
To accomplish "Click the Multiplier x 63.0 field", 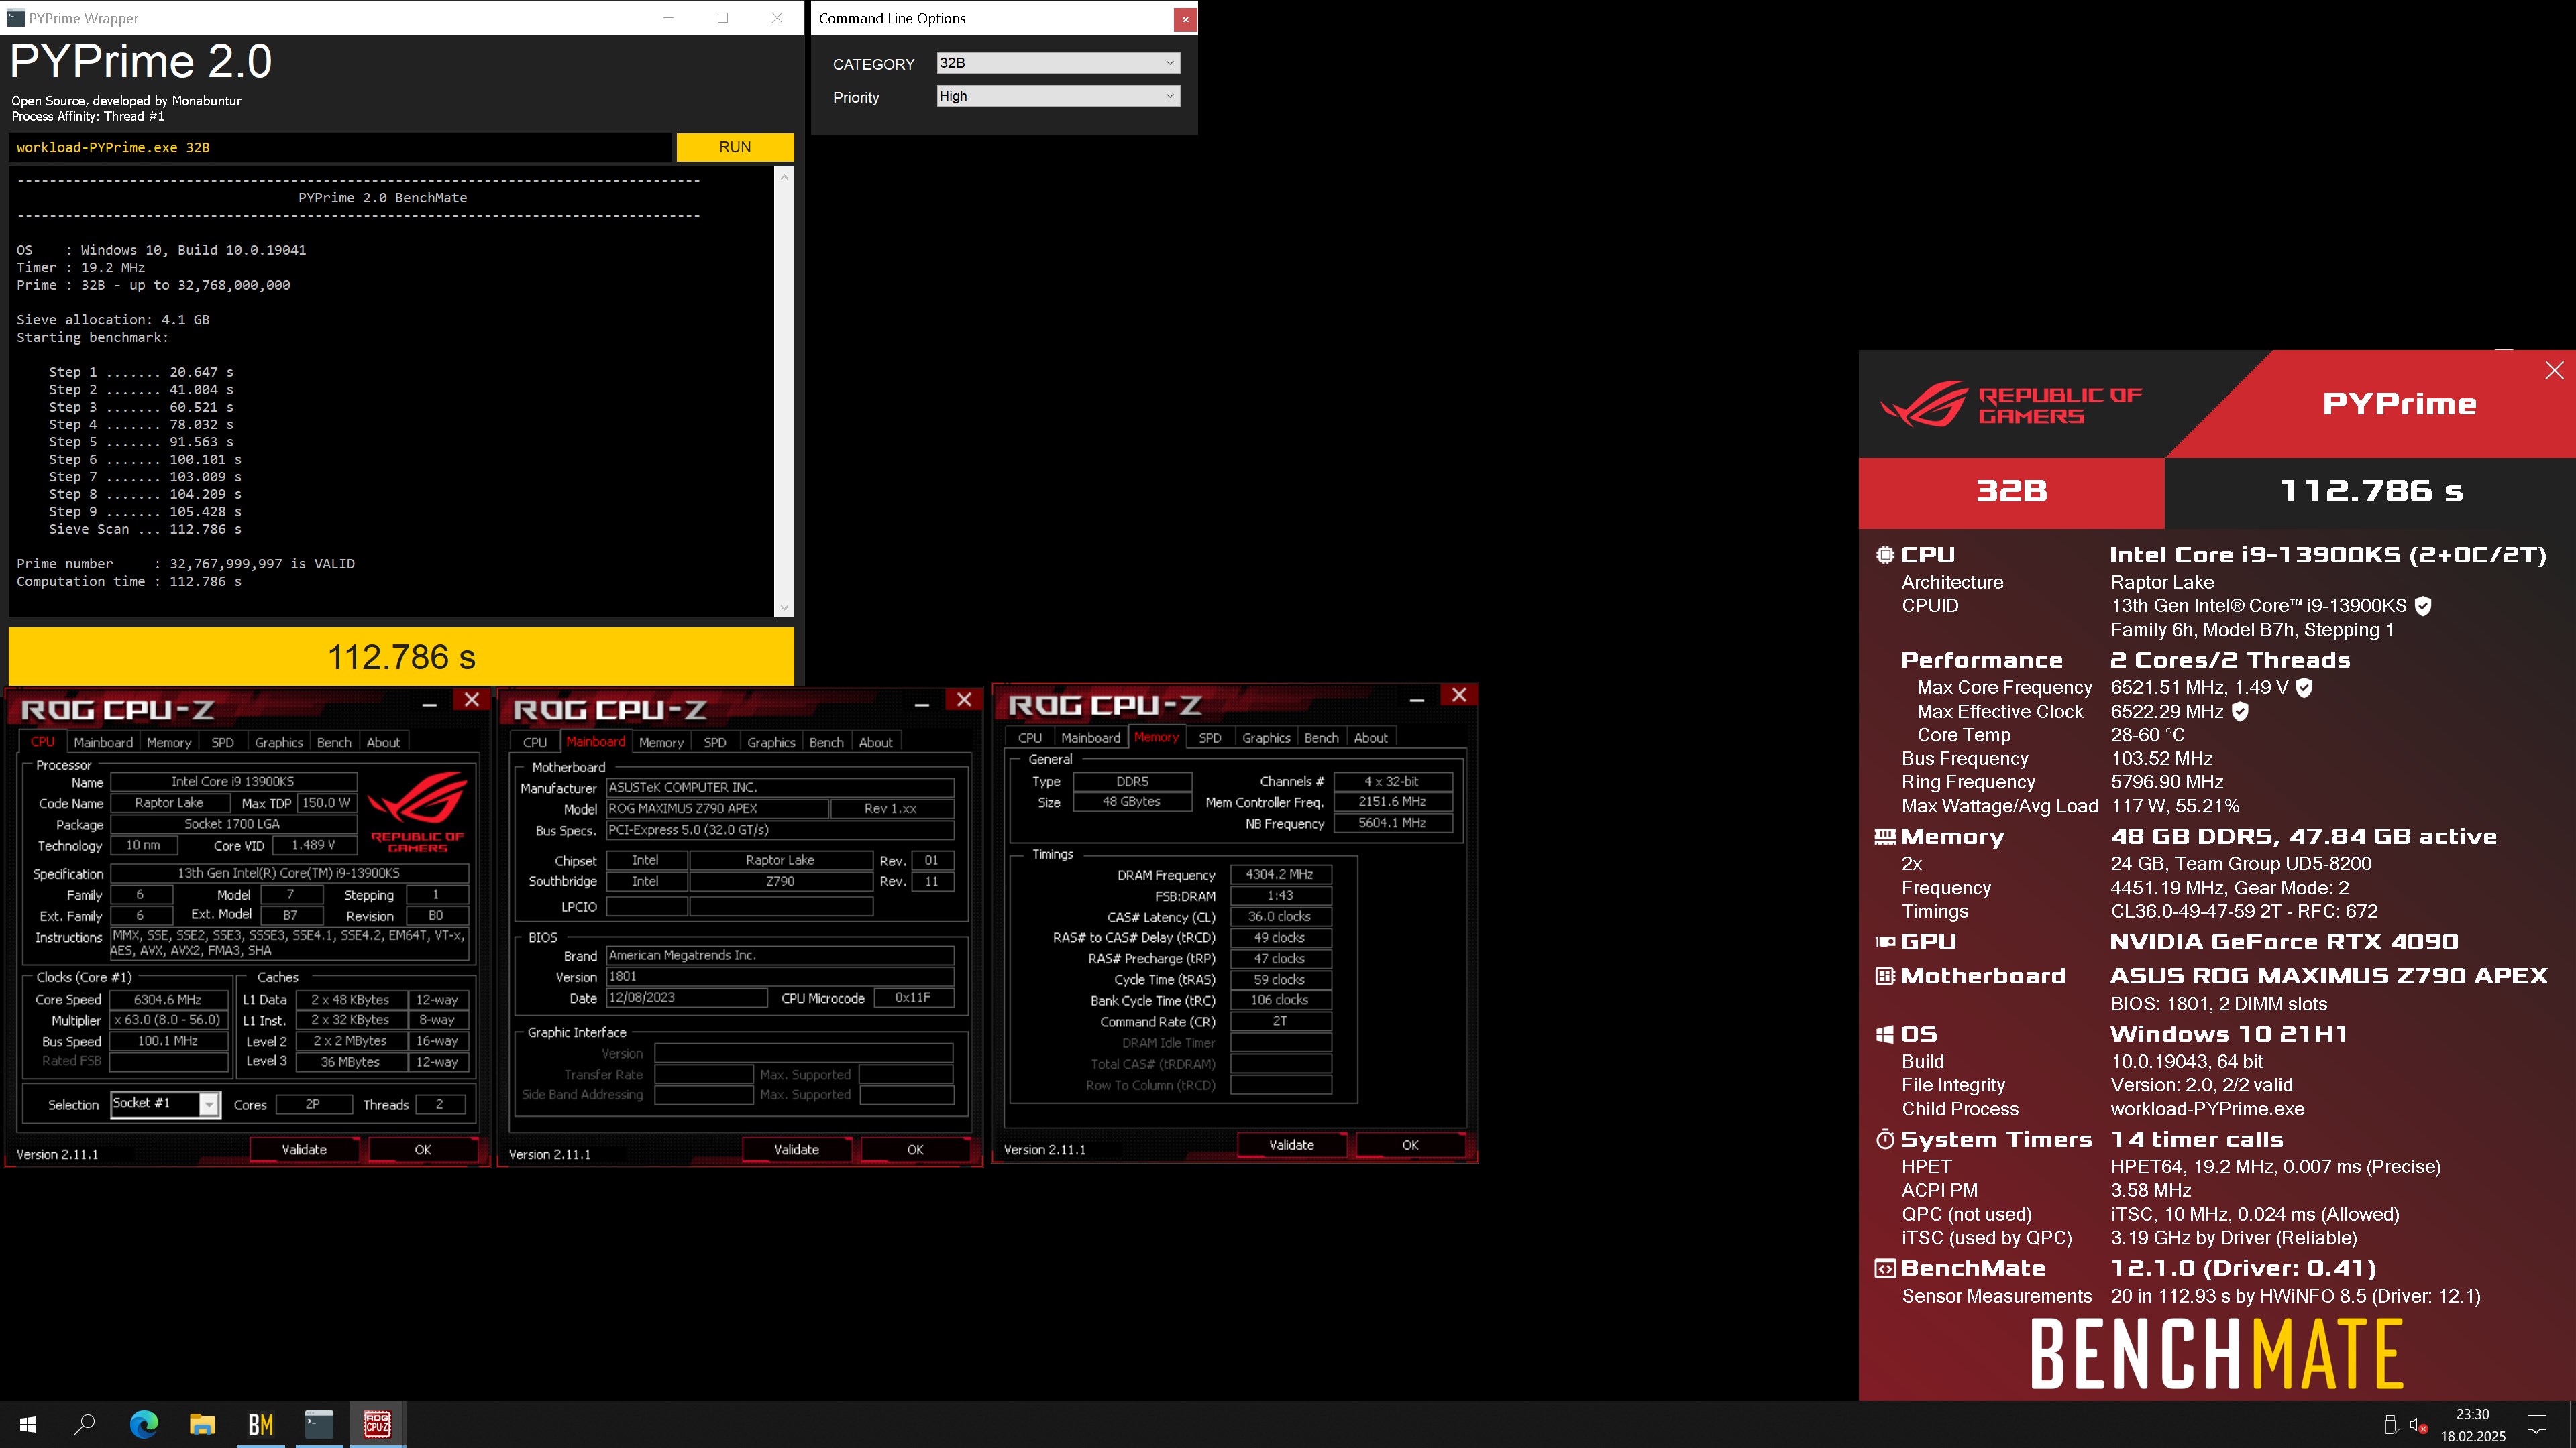I will [x=168, y=1020].
